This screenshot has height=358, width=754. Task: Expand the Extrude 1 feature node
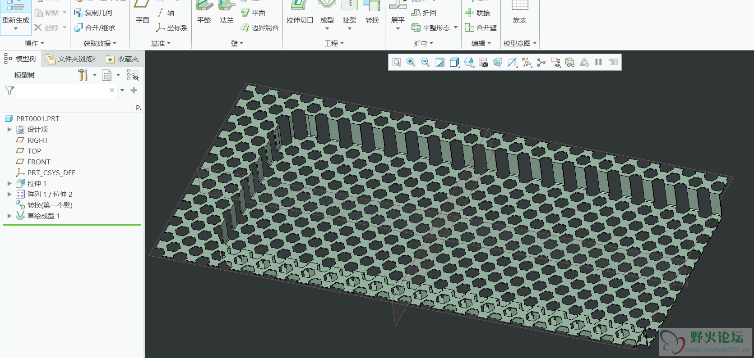(9, 183)
